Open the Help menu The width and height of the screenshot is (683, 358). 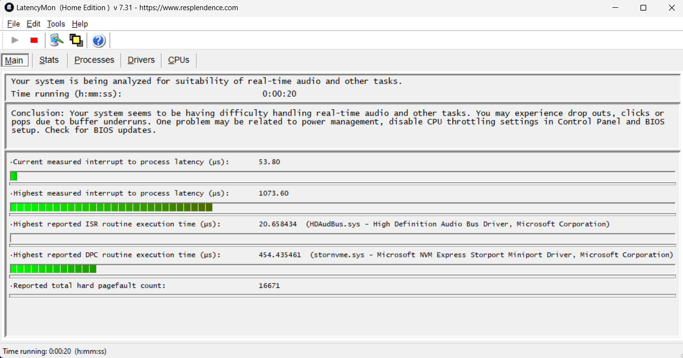[80, 24]
